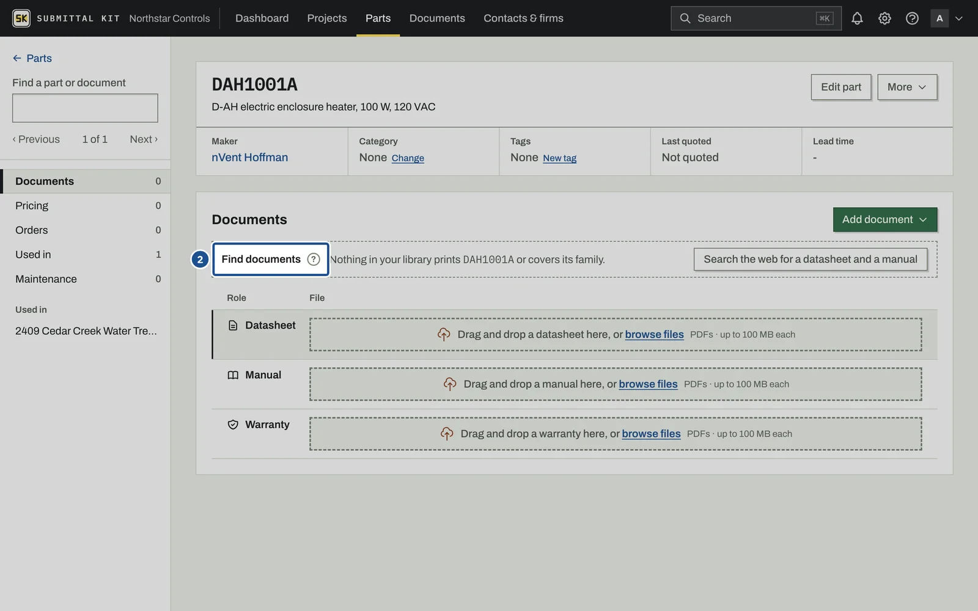The height and width of the screenshot is (611, 978).
Task: Open settings gear in top bar
Action: pos(884,18)
